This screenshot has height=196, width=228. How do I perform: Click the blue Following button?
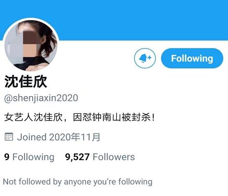(x=192, y=58)
